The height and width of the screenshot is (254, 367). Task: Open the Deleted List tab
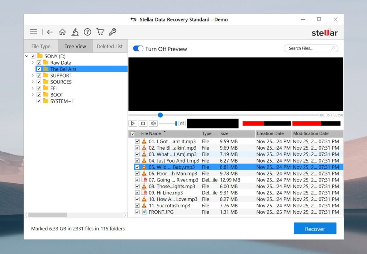pos(110,46)
